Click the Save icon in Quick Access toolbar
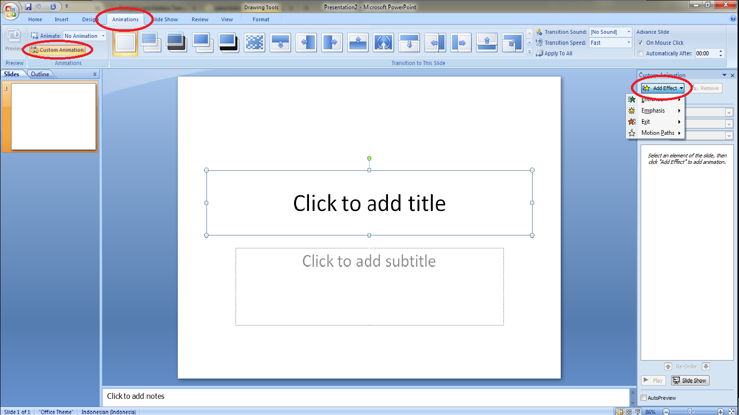739x415 pixels. click(28, 7)
